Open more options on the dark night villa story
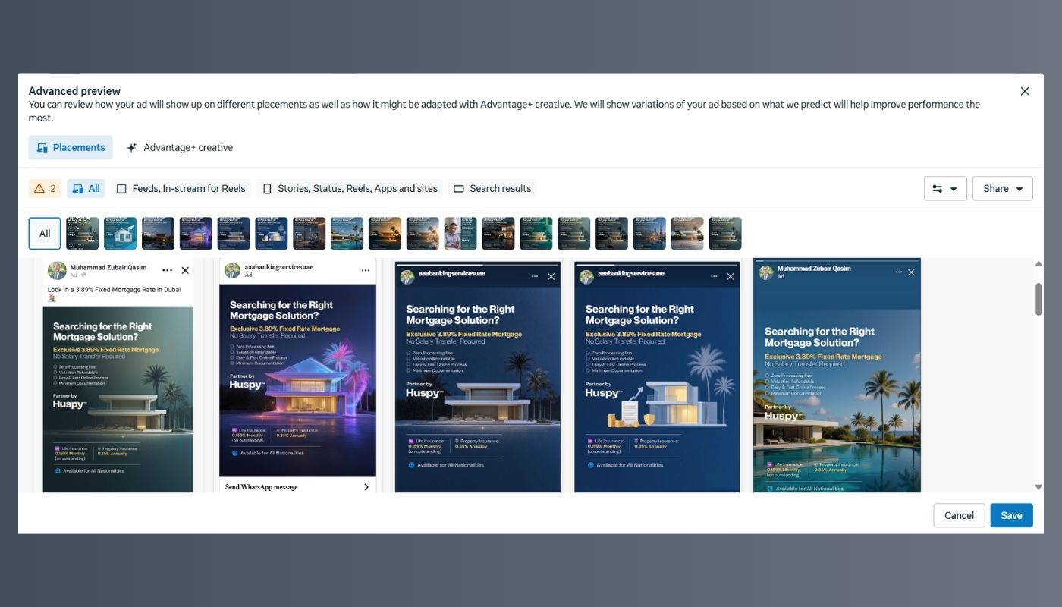This screenshot has width=1062, height=607. pyautogui.click(x=535, y=276)
